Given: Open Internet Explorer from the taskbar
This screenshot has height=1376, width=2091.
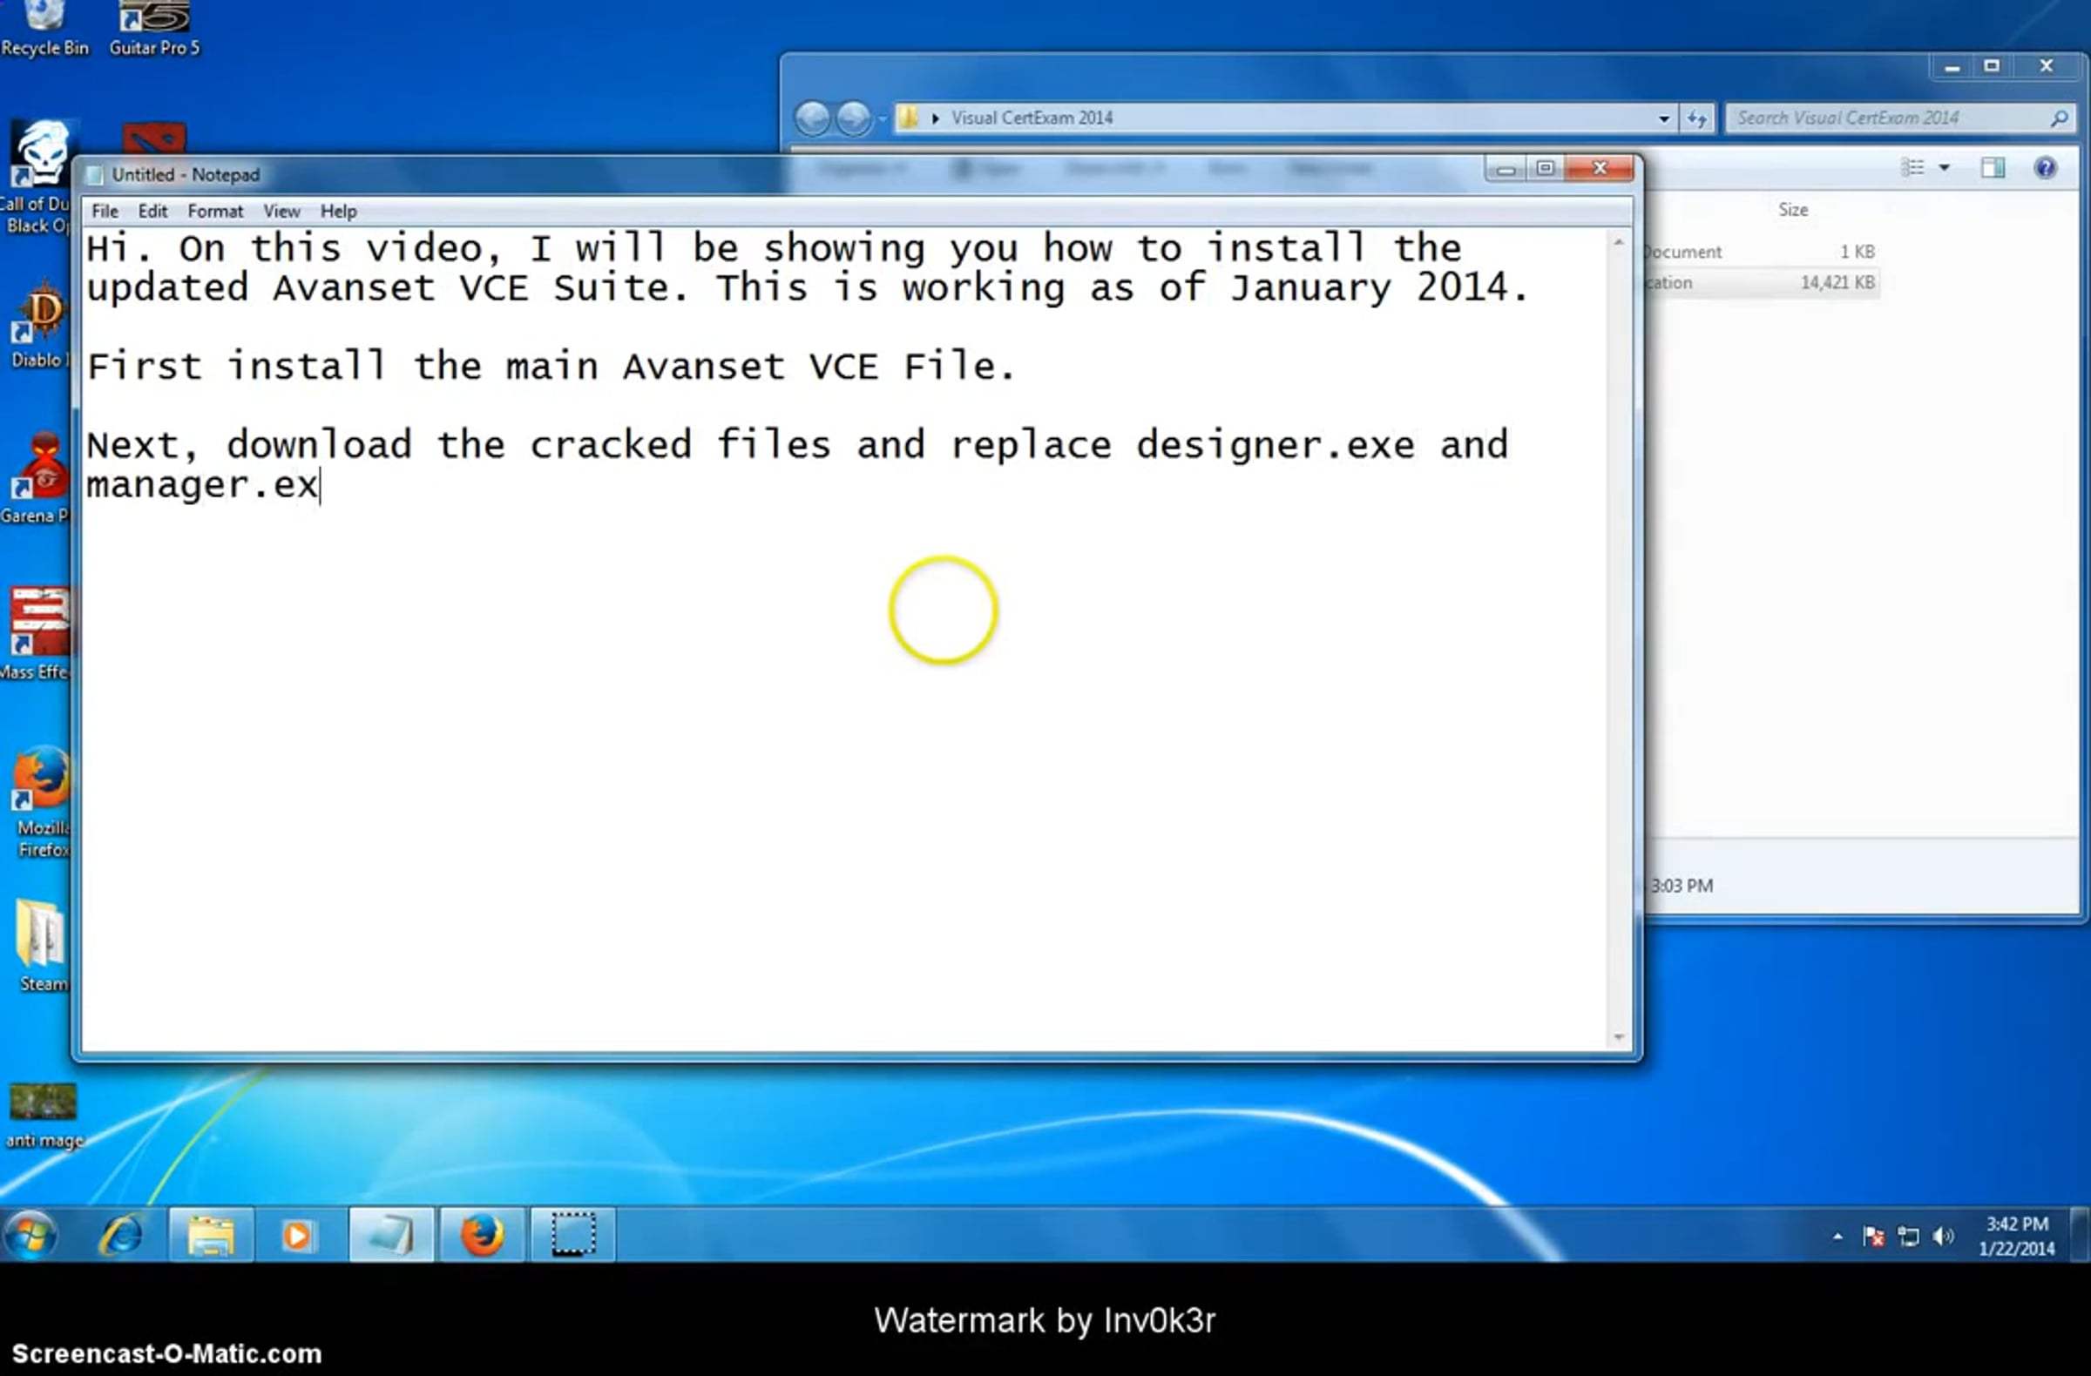Looking at the screenshot, I should coord(120,1236).
